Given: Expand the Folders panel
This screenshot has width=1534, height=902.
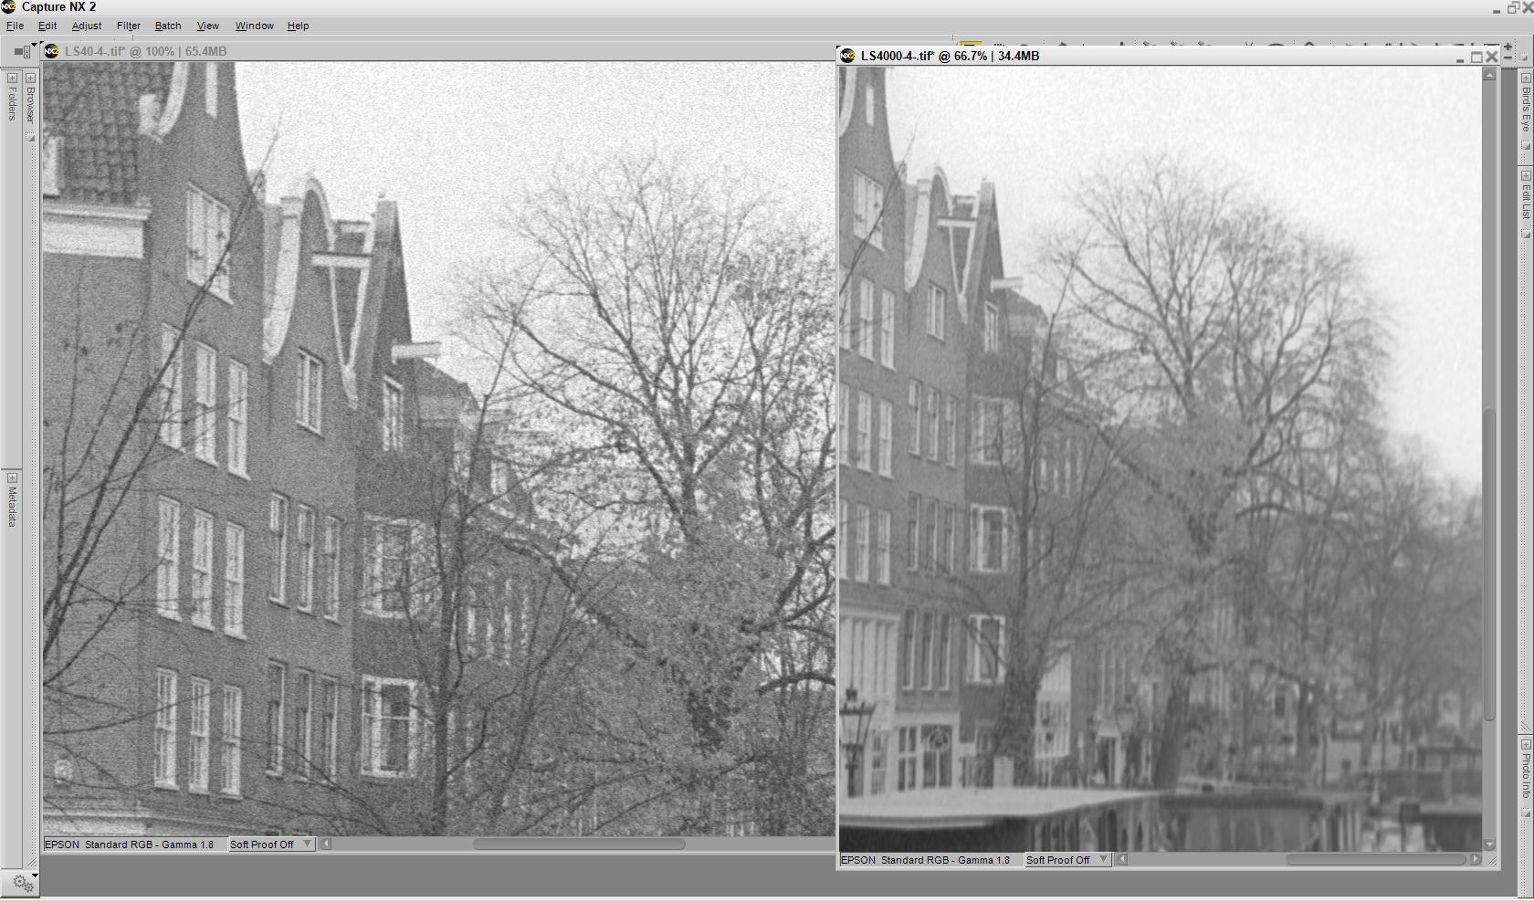Looking at the screenshot, I should pos(12,79).
